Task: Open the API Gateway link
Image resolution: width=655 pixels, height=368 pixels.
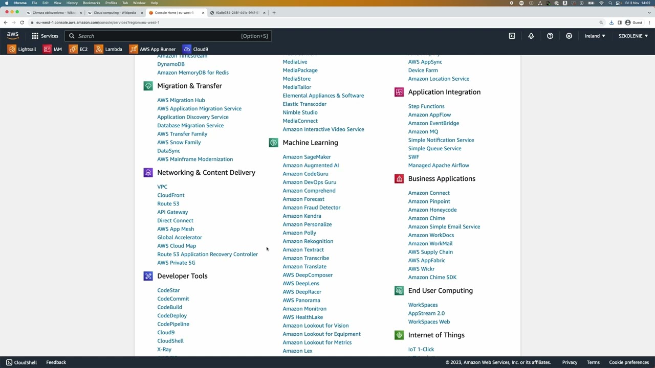Action: click(x=172, y=212)
